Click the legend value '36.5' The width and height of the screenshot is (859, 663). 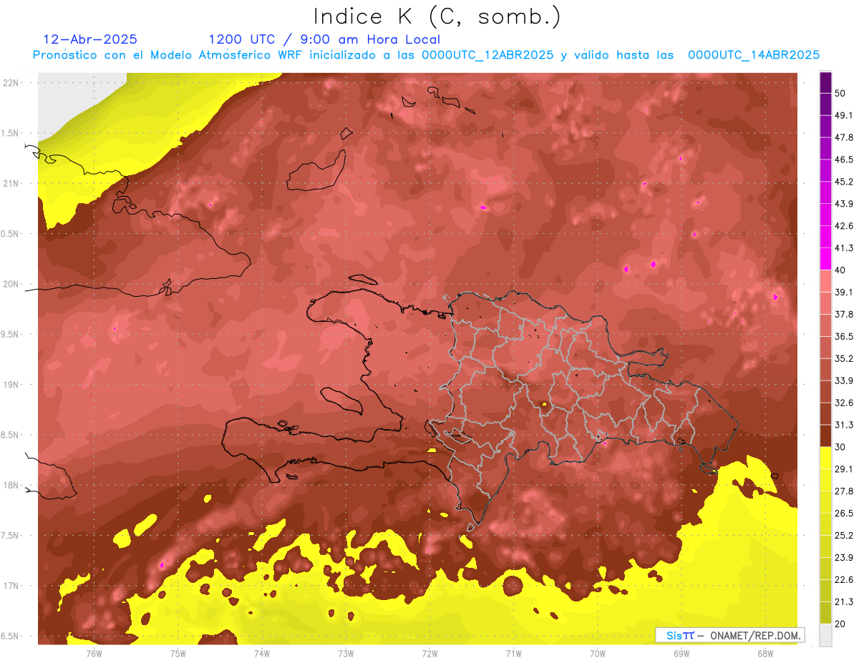pos(843,336)
